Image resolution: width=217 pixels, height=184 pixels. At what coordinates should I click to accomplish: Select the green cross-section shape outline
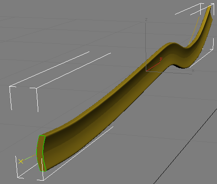[x=41, y=153]
